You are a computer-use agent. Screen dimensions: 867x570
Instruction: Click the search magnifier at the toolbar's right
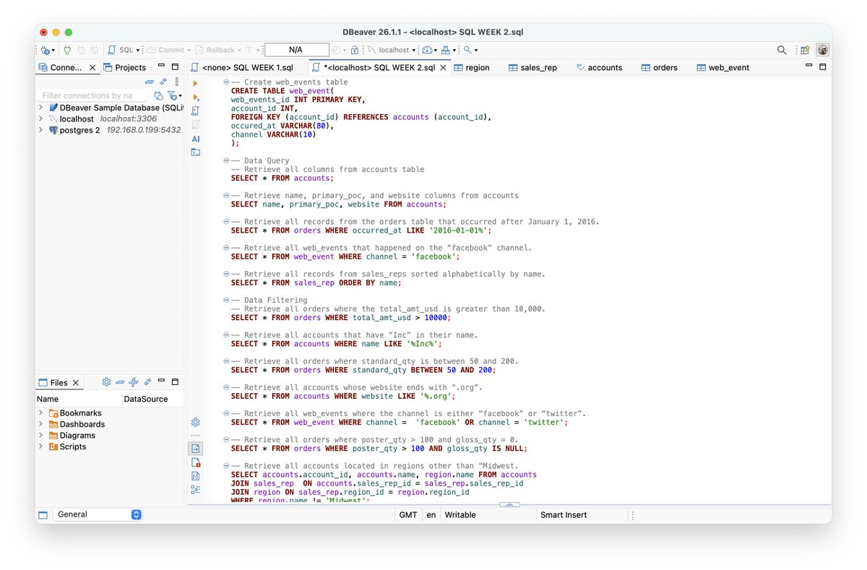[782, 50]
